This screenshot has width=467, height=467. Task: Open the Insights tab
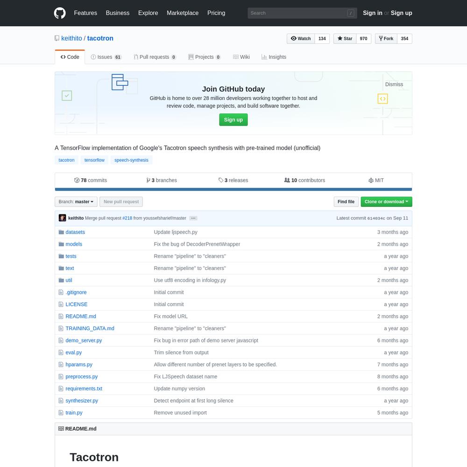[x=274, y=57]
